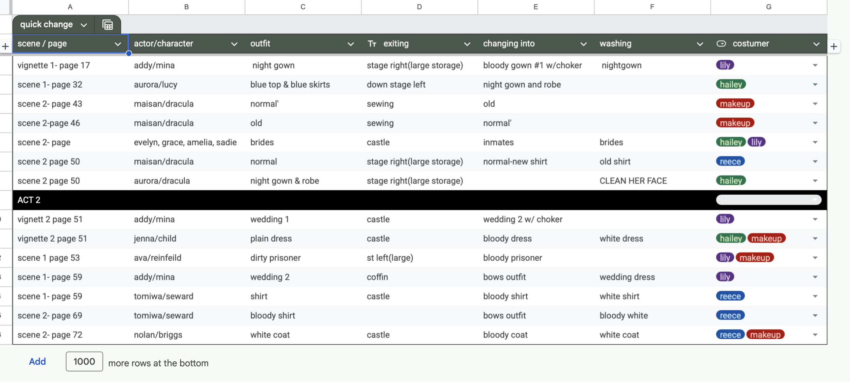Select cell 'st left(large)'

(420, 258)
